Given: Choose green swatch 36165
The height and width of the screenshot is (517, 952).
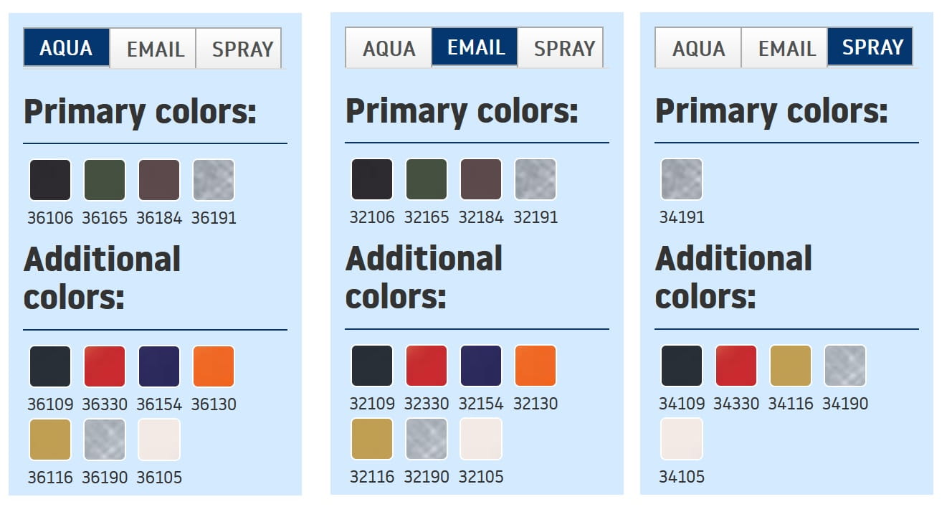Looking at the screenshot, I should (x=105, y=180).
